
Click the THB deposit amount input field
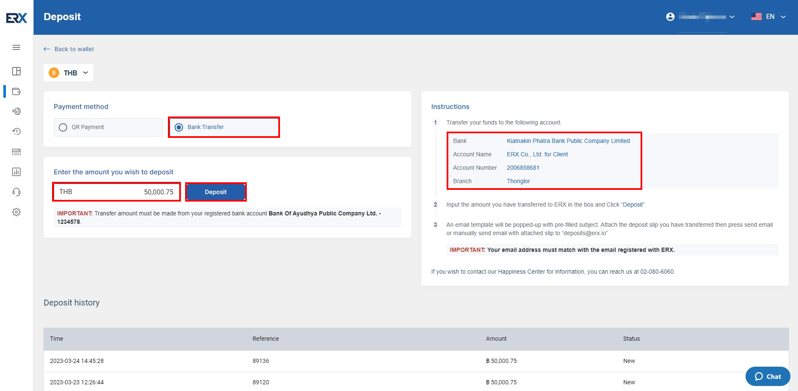(117, 192)
